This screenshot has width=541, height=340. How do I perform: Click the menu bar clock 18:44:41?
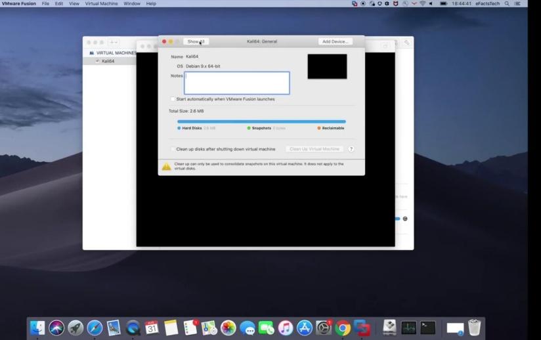462,3
